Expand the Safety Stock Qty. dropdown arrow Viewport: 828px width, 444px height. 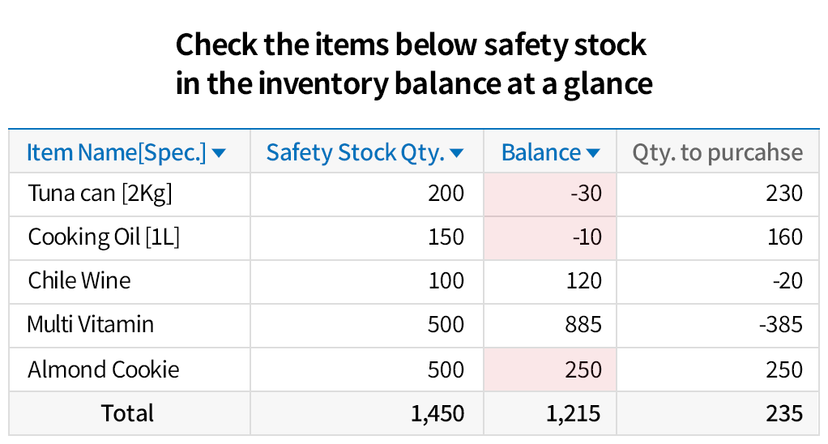[456, 153]
